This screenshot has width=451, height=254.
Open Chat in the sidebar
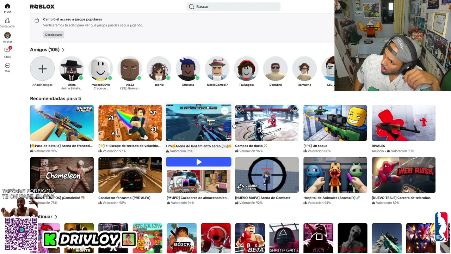pyautogui.click(x=7, y=52)
